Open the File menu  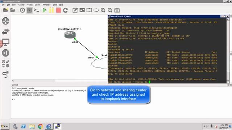click(x=3, y=5)
